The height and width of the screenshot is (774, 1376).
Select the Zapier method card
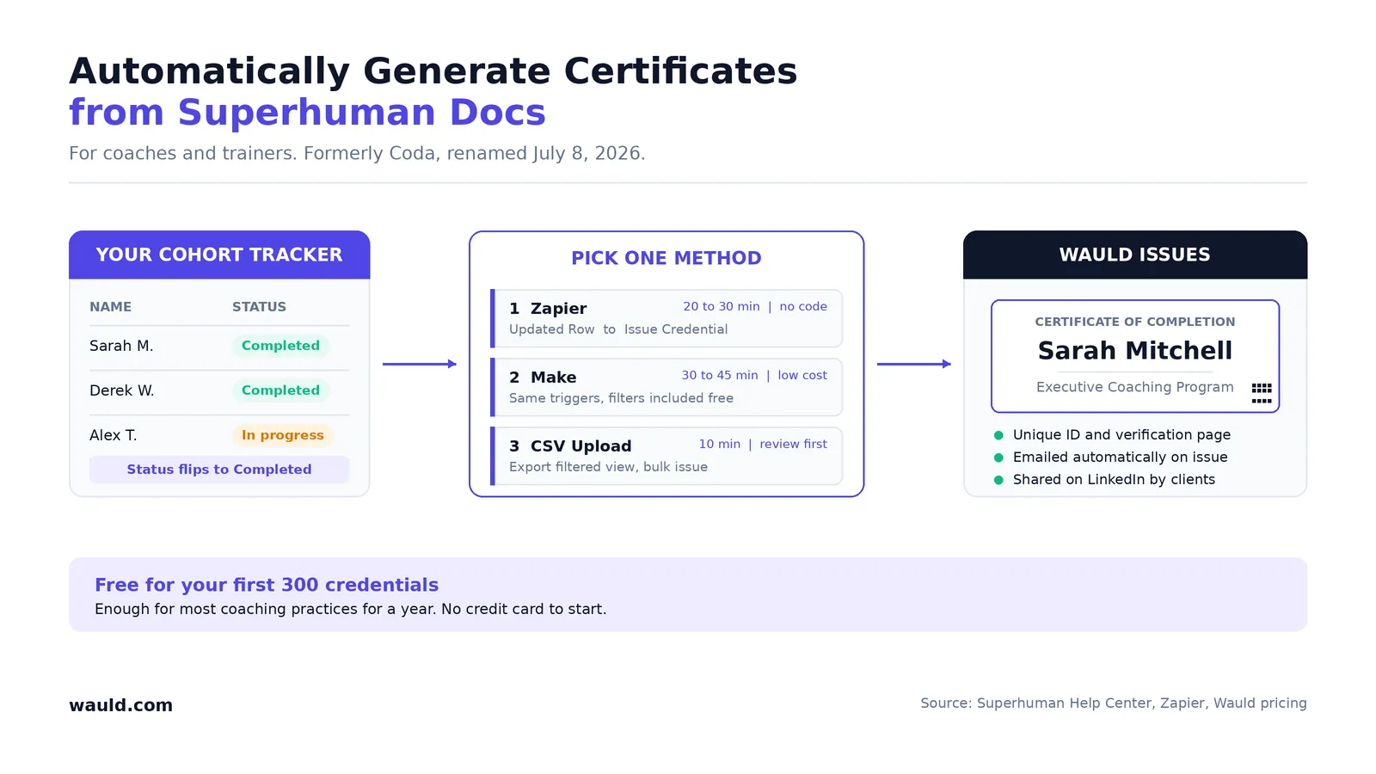coord(666,318)
